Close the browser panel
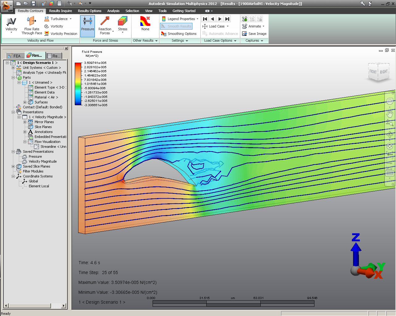The image size is (396, 316). click(66, 48)
